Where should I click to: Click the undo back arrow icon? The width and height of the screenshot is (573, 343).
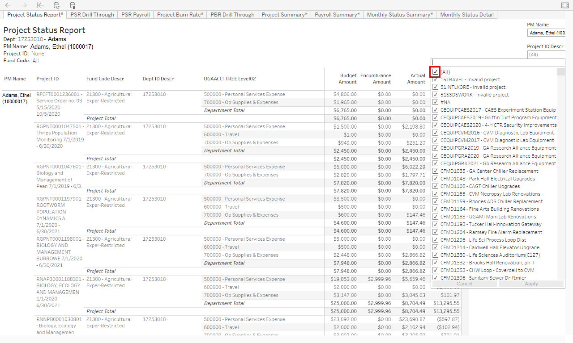[8, 5]
